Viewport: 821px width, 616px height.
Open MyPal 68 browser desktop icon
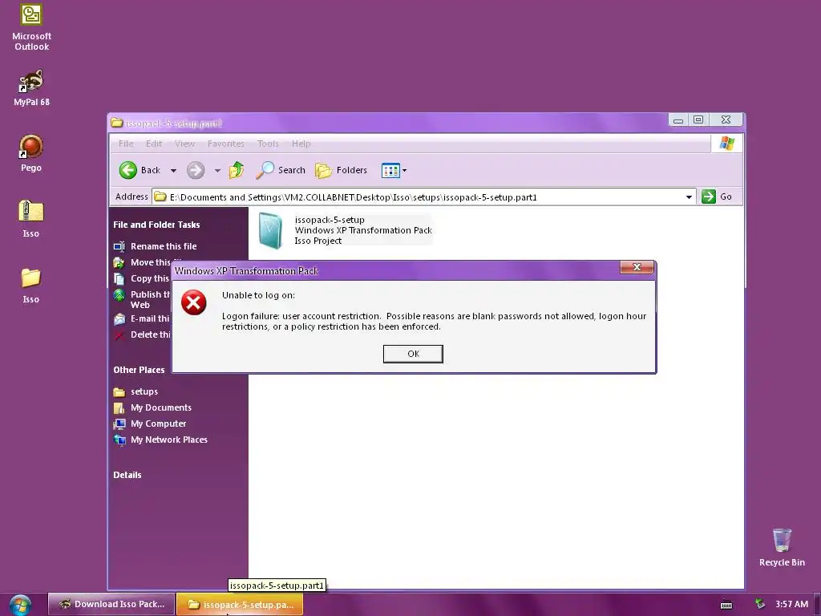(x=31, y=87)
